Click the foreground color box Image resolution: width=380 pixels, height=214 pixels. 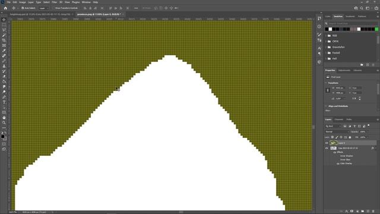click(x=2, y=136)
